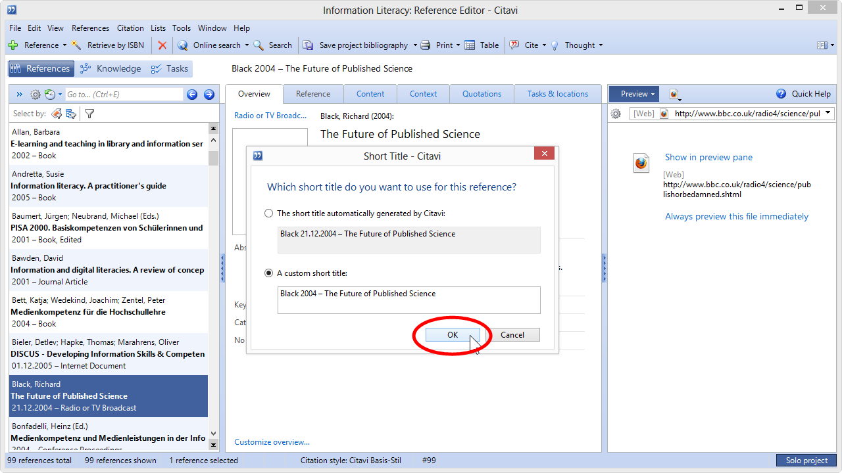The width and height of the screenshot is (842, 473).
Task: Open the Lists menu
Action: click(158, 28)
